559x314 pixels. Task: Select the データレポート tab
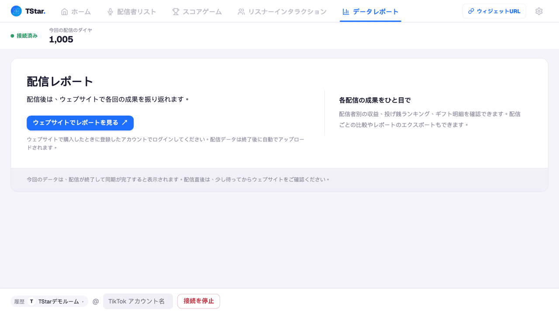point(370,12)
